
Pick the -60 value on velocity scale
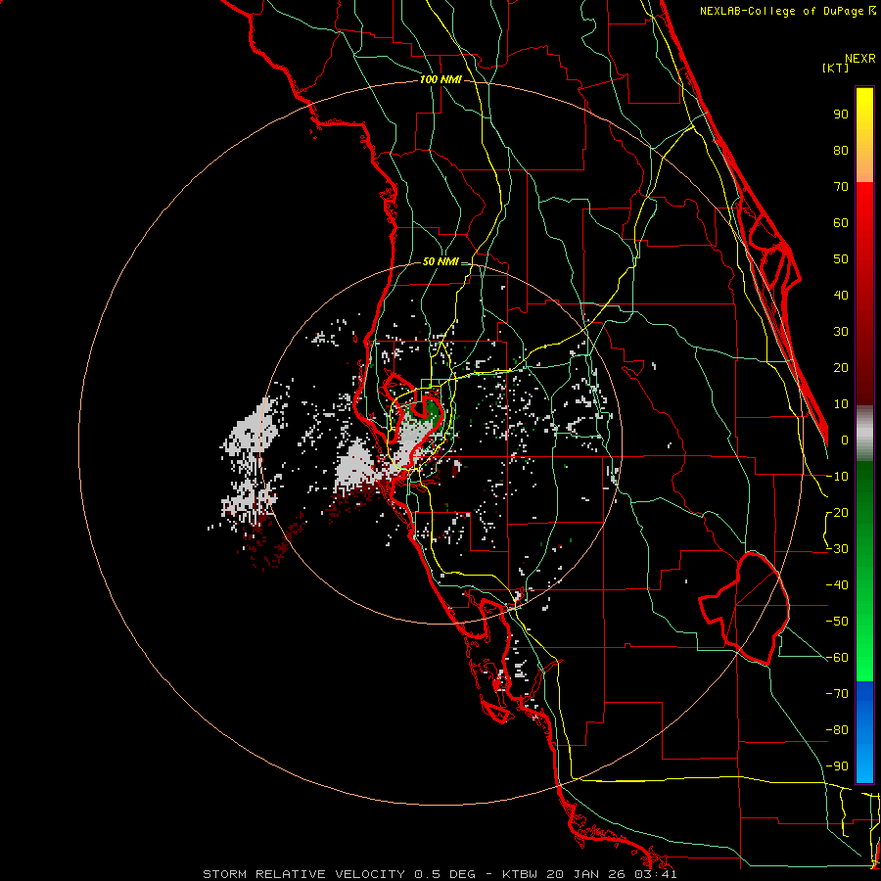[837, 658]
